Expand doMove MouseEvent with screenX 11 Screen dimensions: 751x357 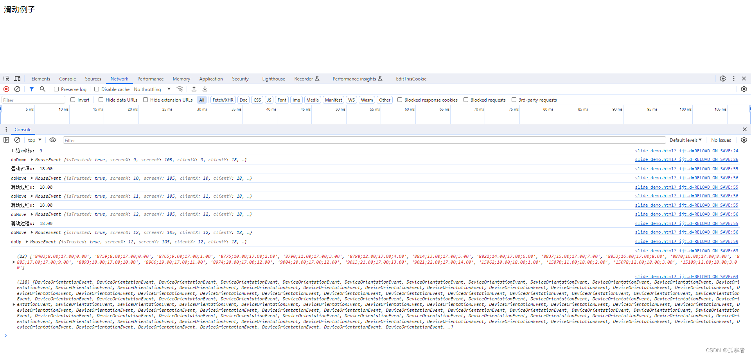click(32, 196)
